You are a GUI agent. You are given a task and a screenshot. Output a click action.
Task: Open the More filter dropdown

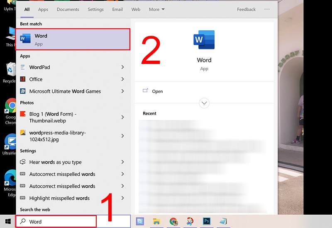pyautogui.click(x=157, y=9)
